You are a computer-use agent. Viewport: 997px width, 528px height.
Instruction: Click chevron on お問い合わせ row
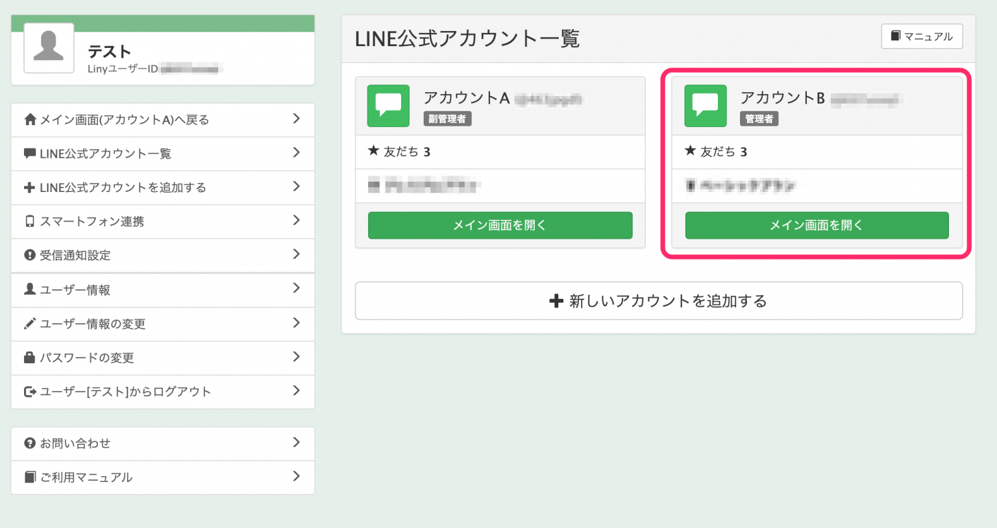297,442
